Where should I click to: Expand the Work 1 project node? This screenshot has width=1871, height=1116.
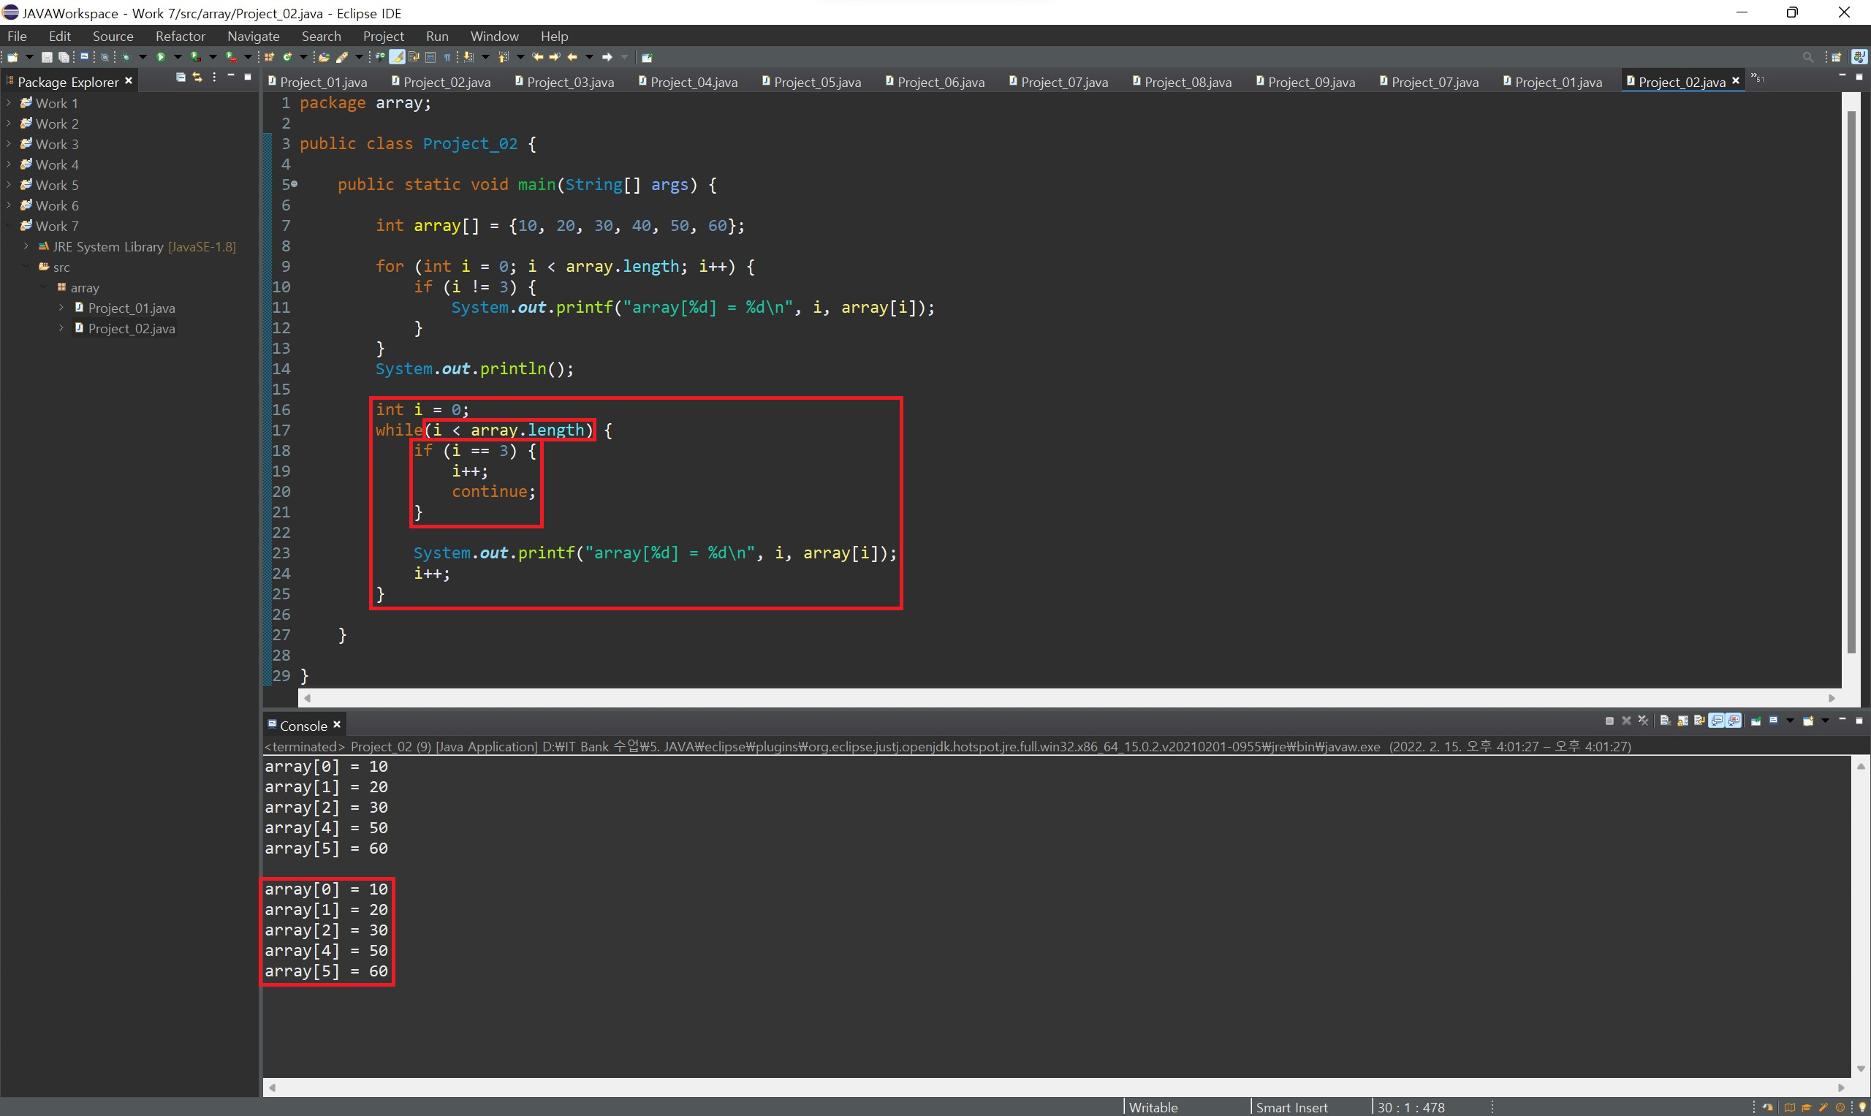8,103
